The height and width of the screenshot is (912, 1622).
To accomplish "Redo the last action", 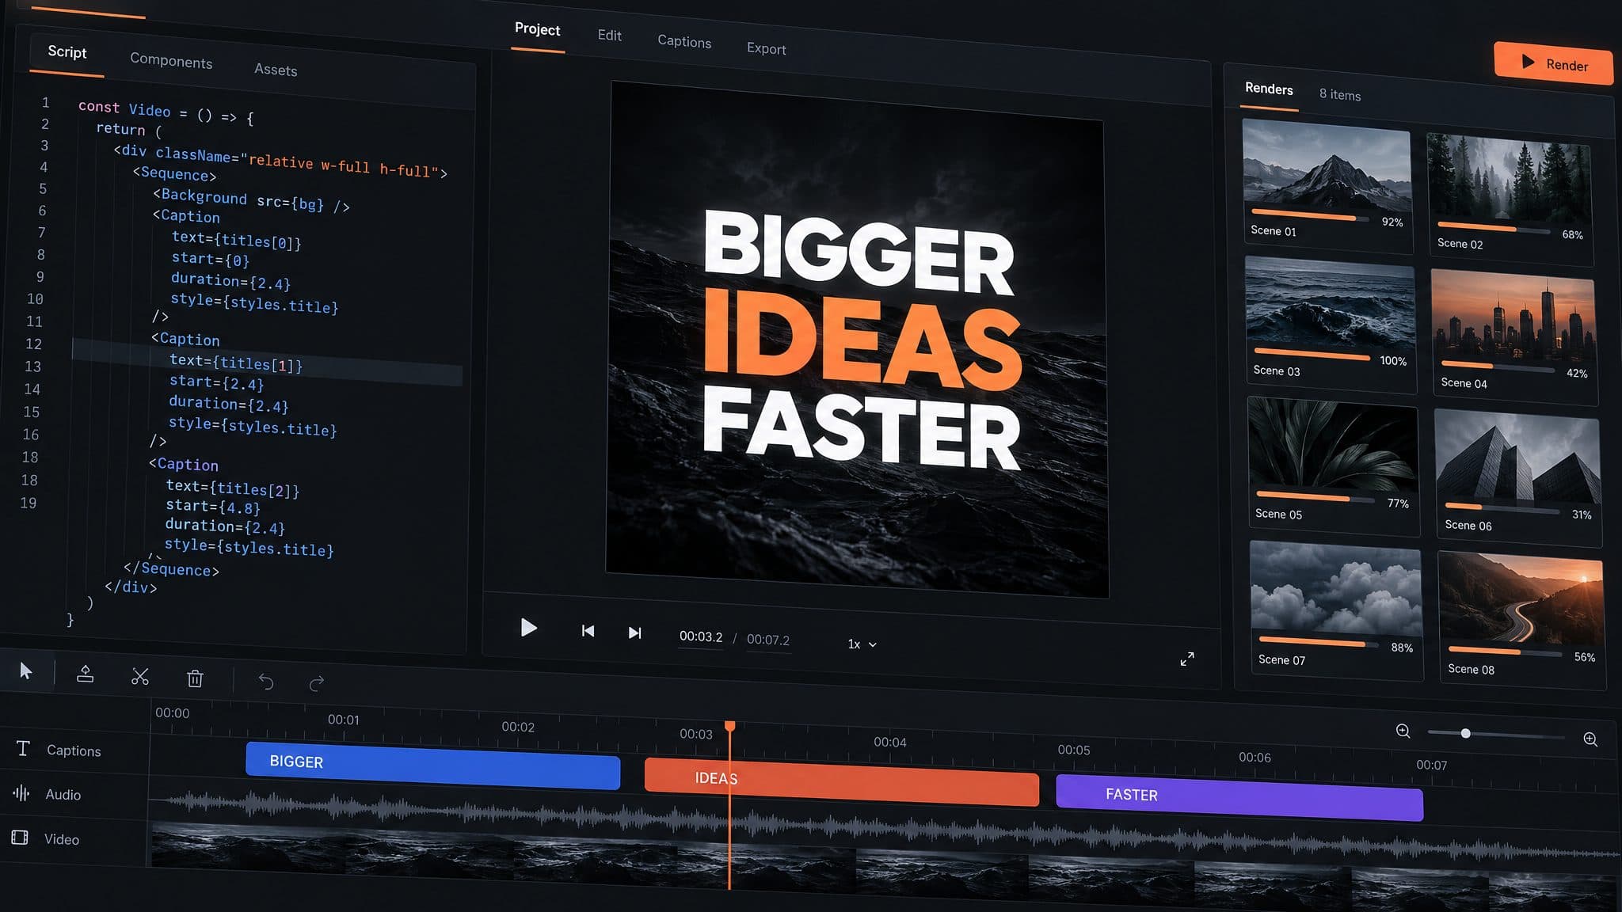I will click(x=317, y=683).
